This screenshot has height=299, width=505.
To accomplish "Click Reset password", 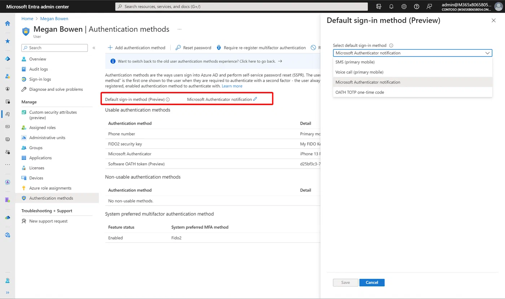I will [193, 48].
